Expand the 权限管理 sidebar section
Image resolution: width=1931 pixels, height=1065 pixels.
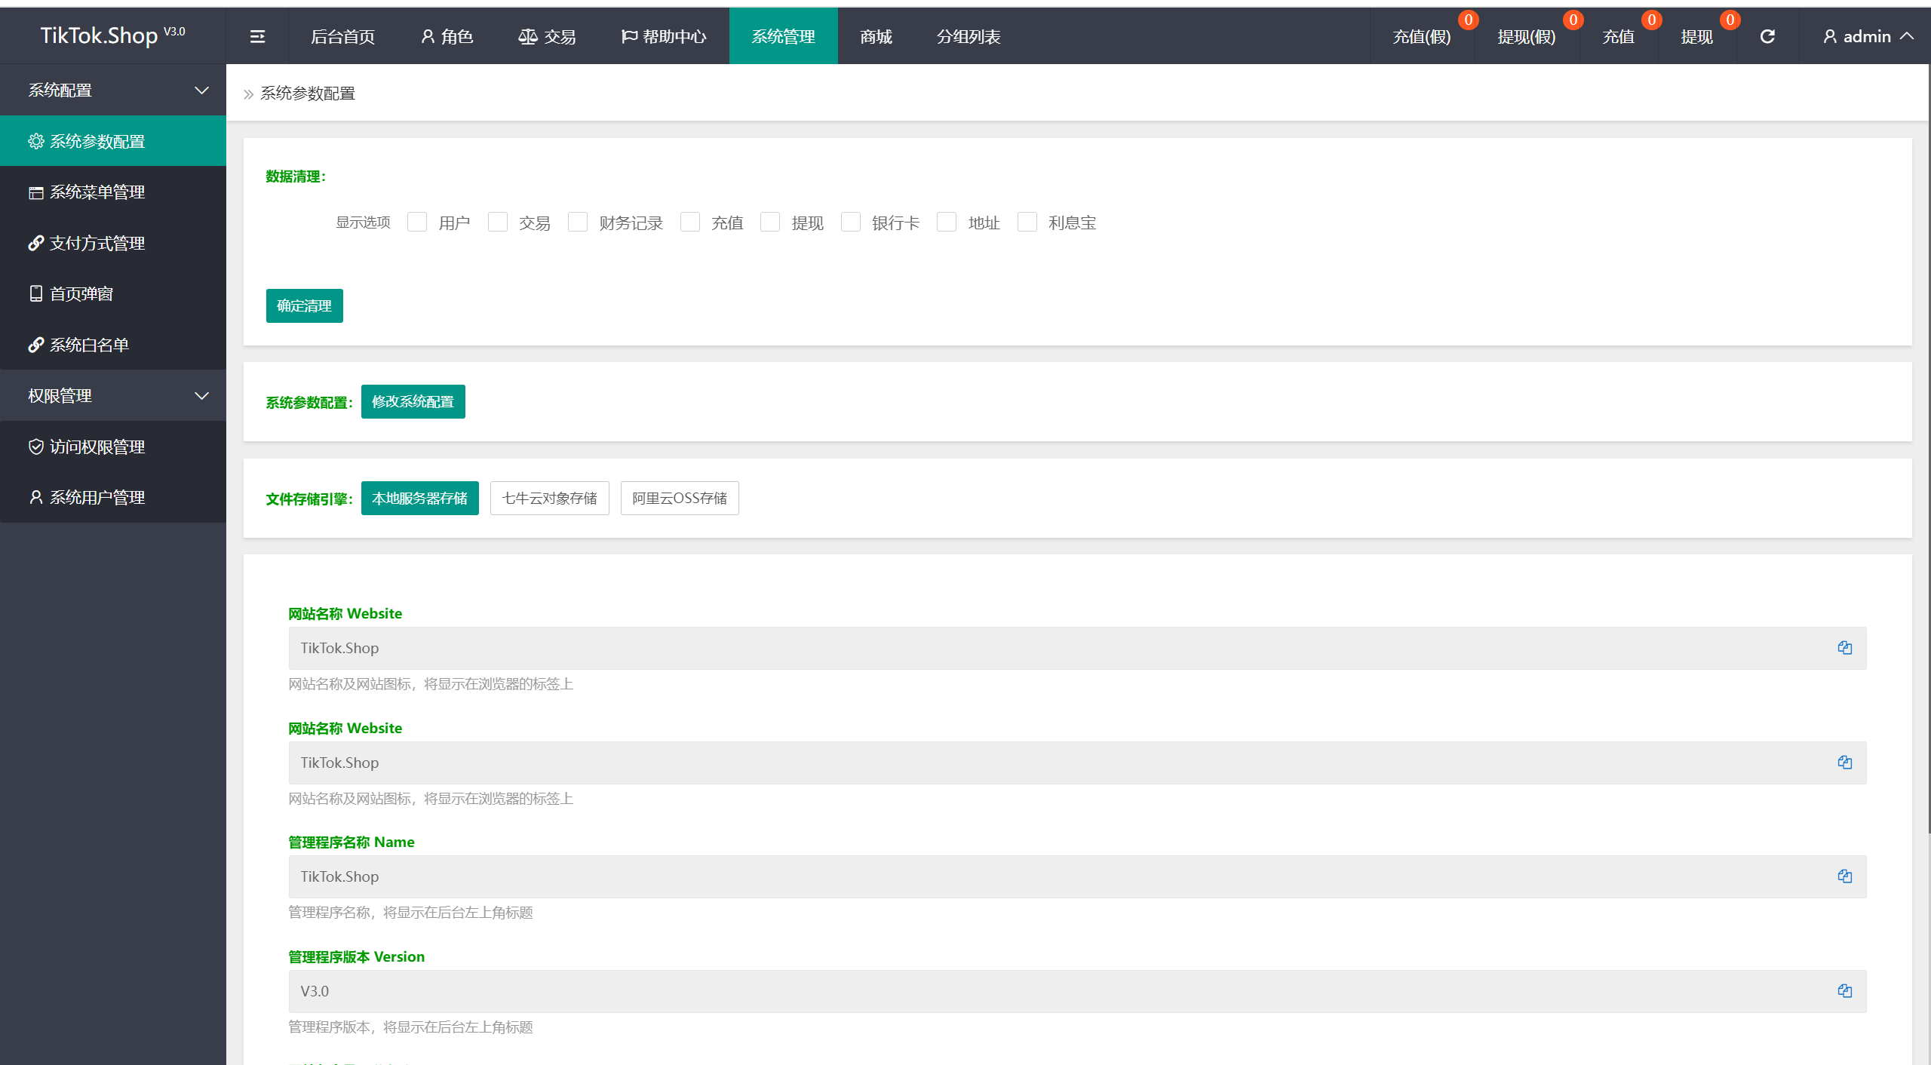(x=112, y=394)
